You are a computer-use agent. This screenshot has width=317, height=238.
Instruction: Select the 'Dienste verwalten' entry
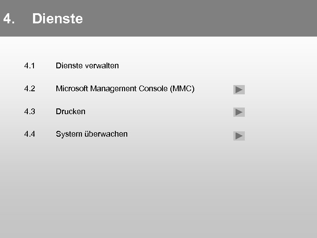87,66
